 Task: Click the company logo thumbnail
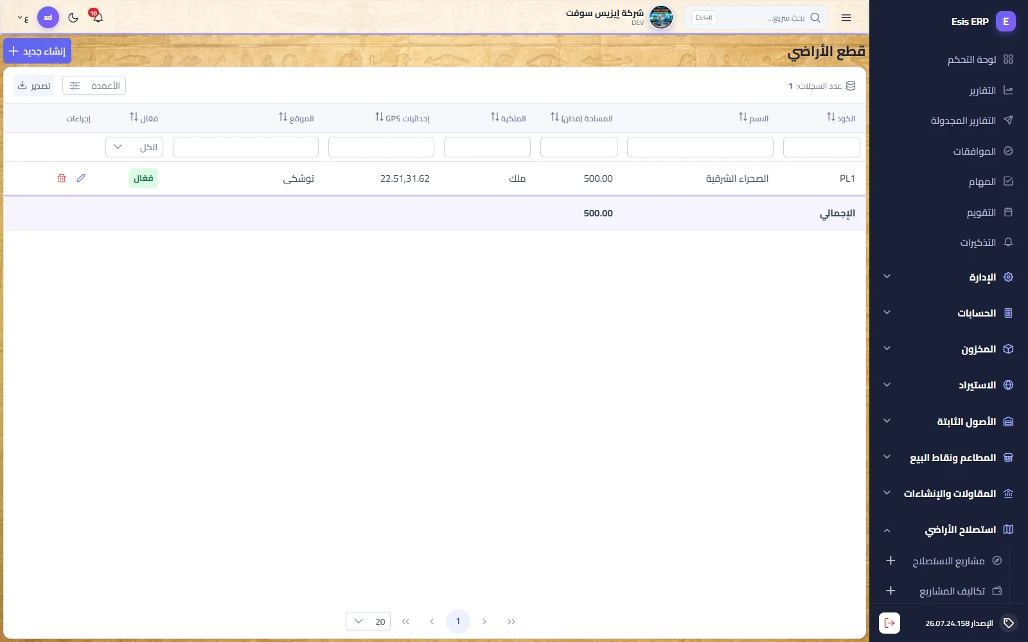point(661,17)
